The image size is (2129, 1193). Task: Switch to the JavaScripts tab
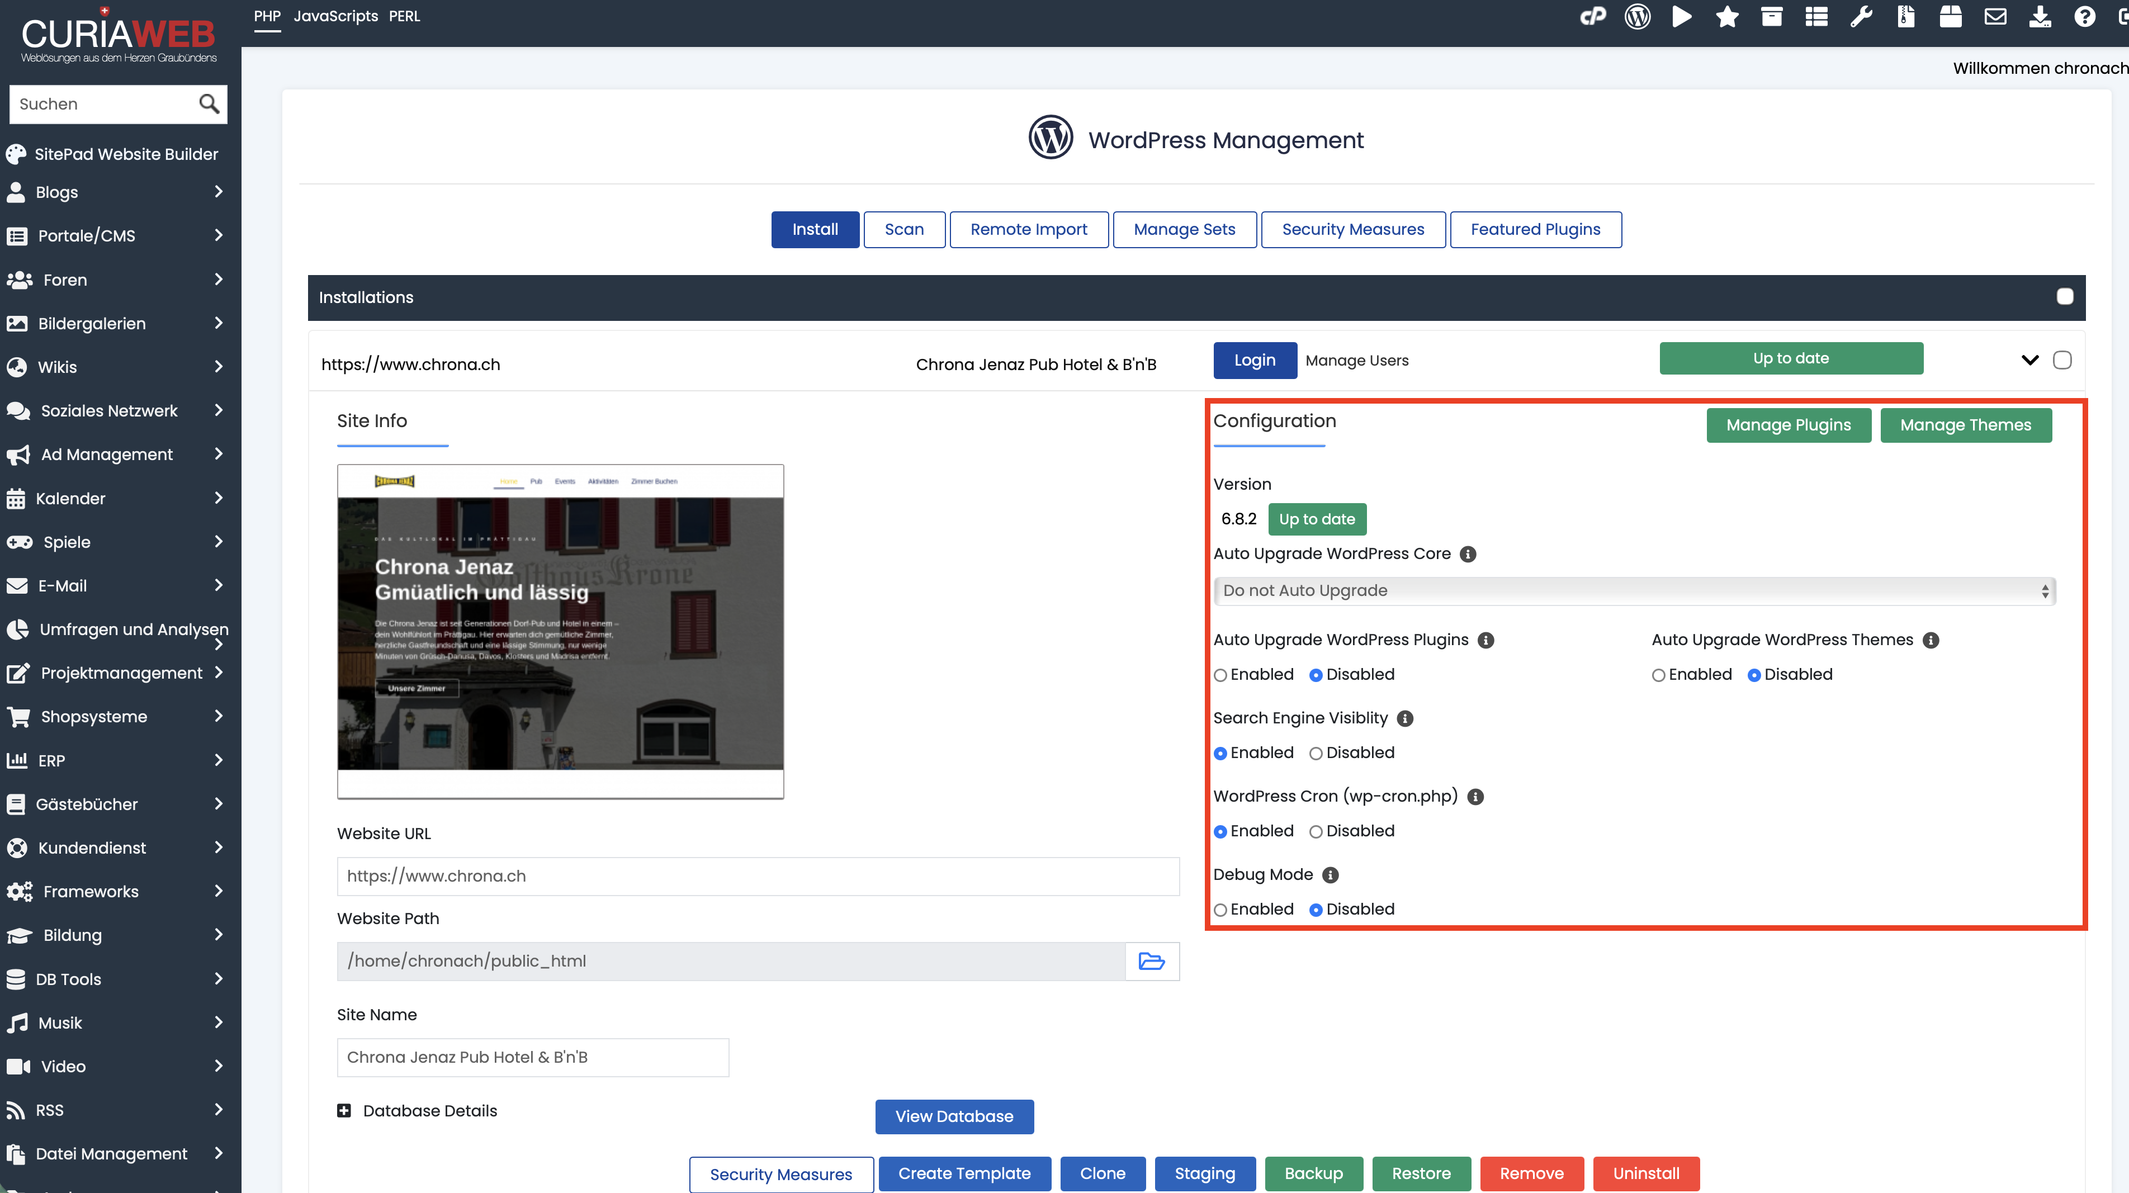point(335,17)
